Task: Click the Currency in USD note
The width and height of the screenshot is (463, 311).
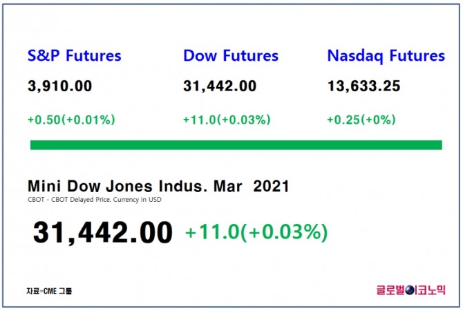Action: coord(137,200)
